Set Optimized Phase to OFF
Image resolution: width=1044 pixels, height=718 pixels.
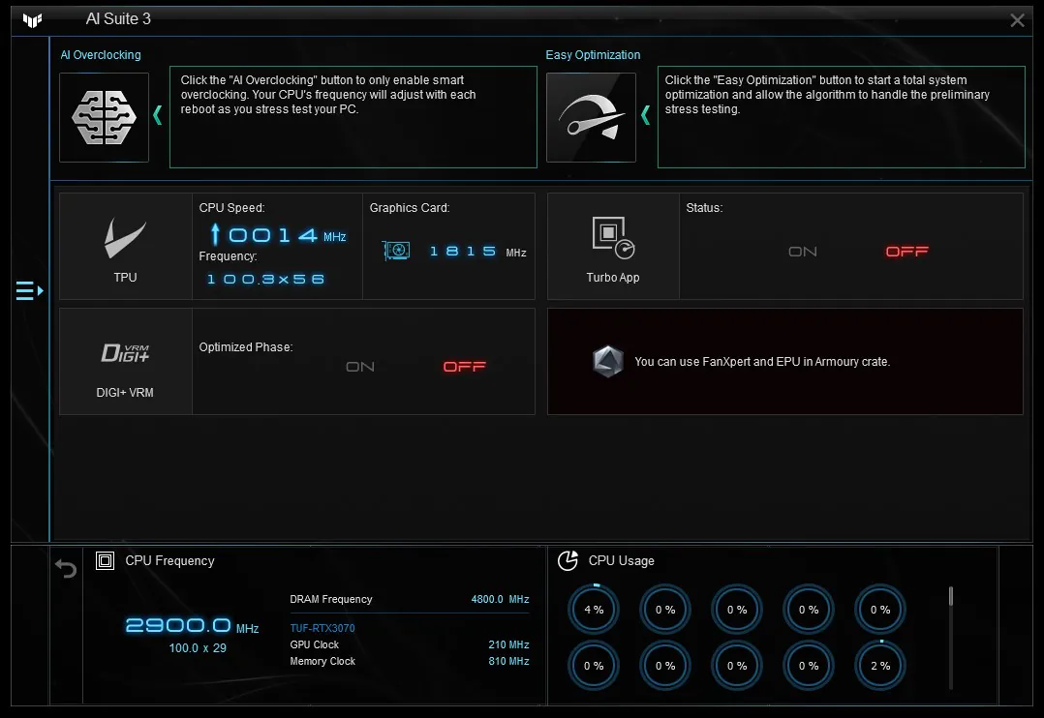(x=465, y=367)
